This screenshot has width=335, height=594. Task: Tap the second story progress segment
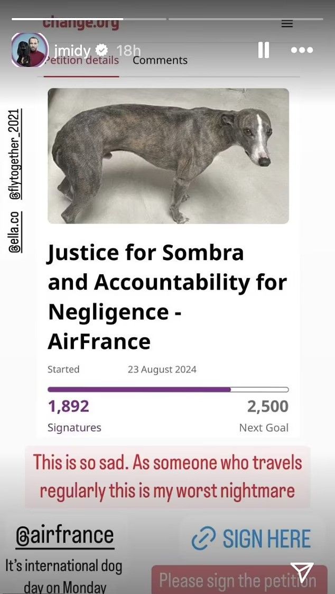245,19
